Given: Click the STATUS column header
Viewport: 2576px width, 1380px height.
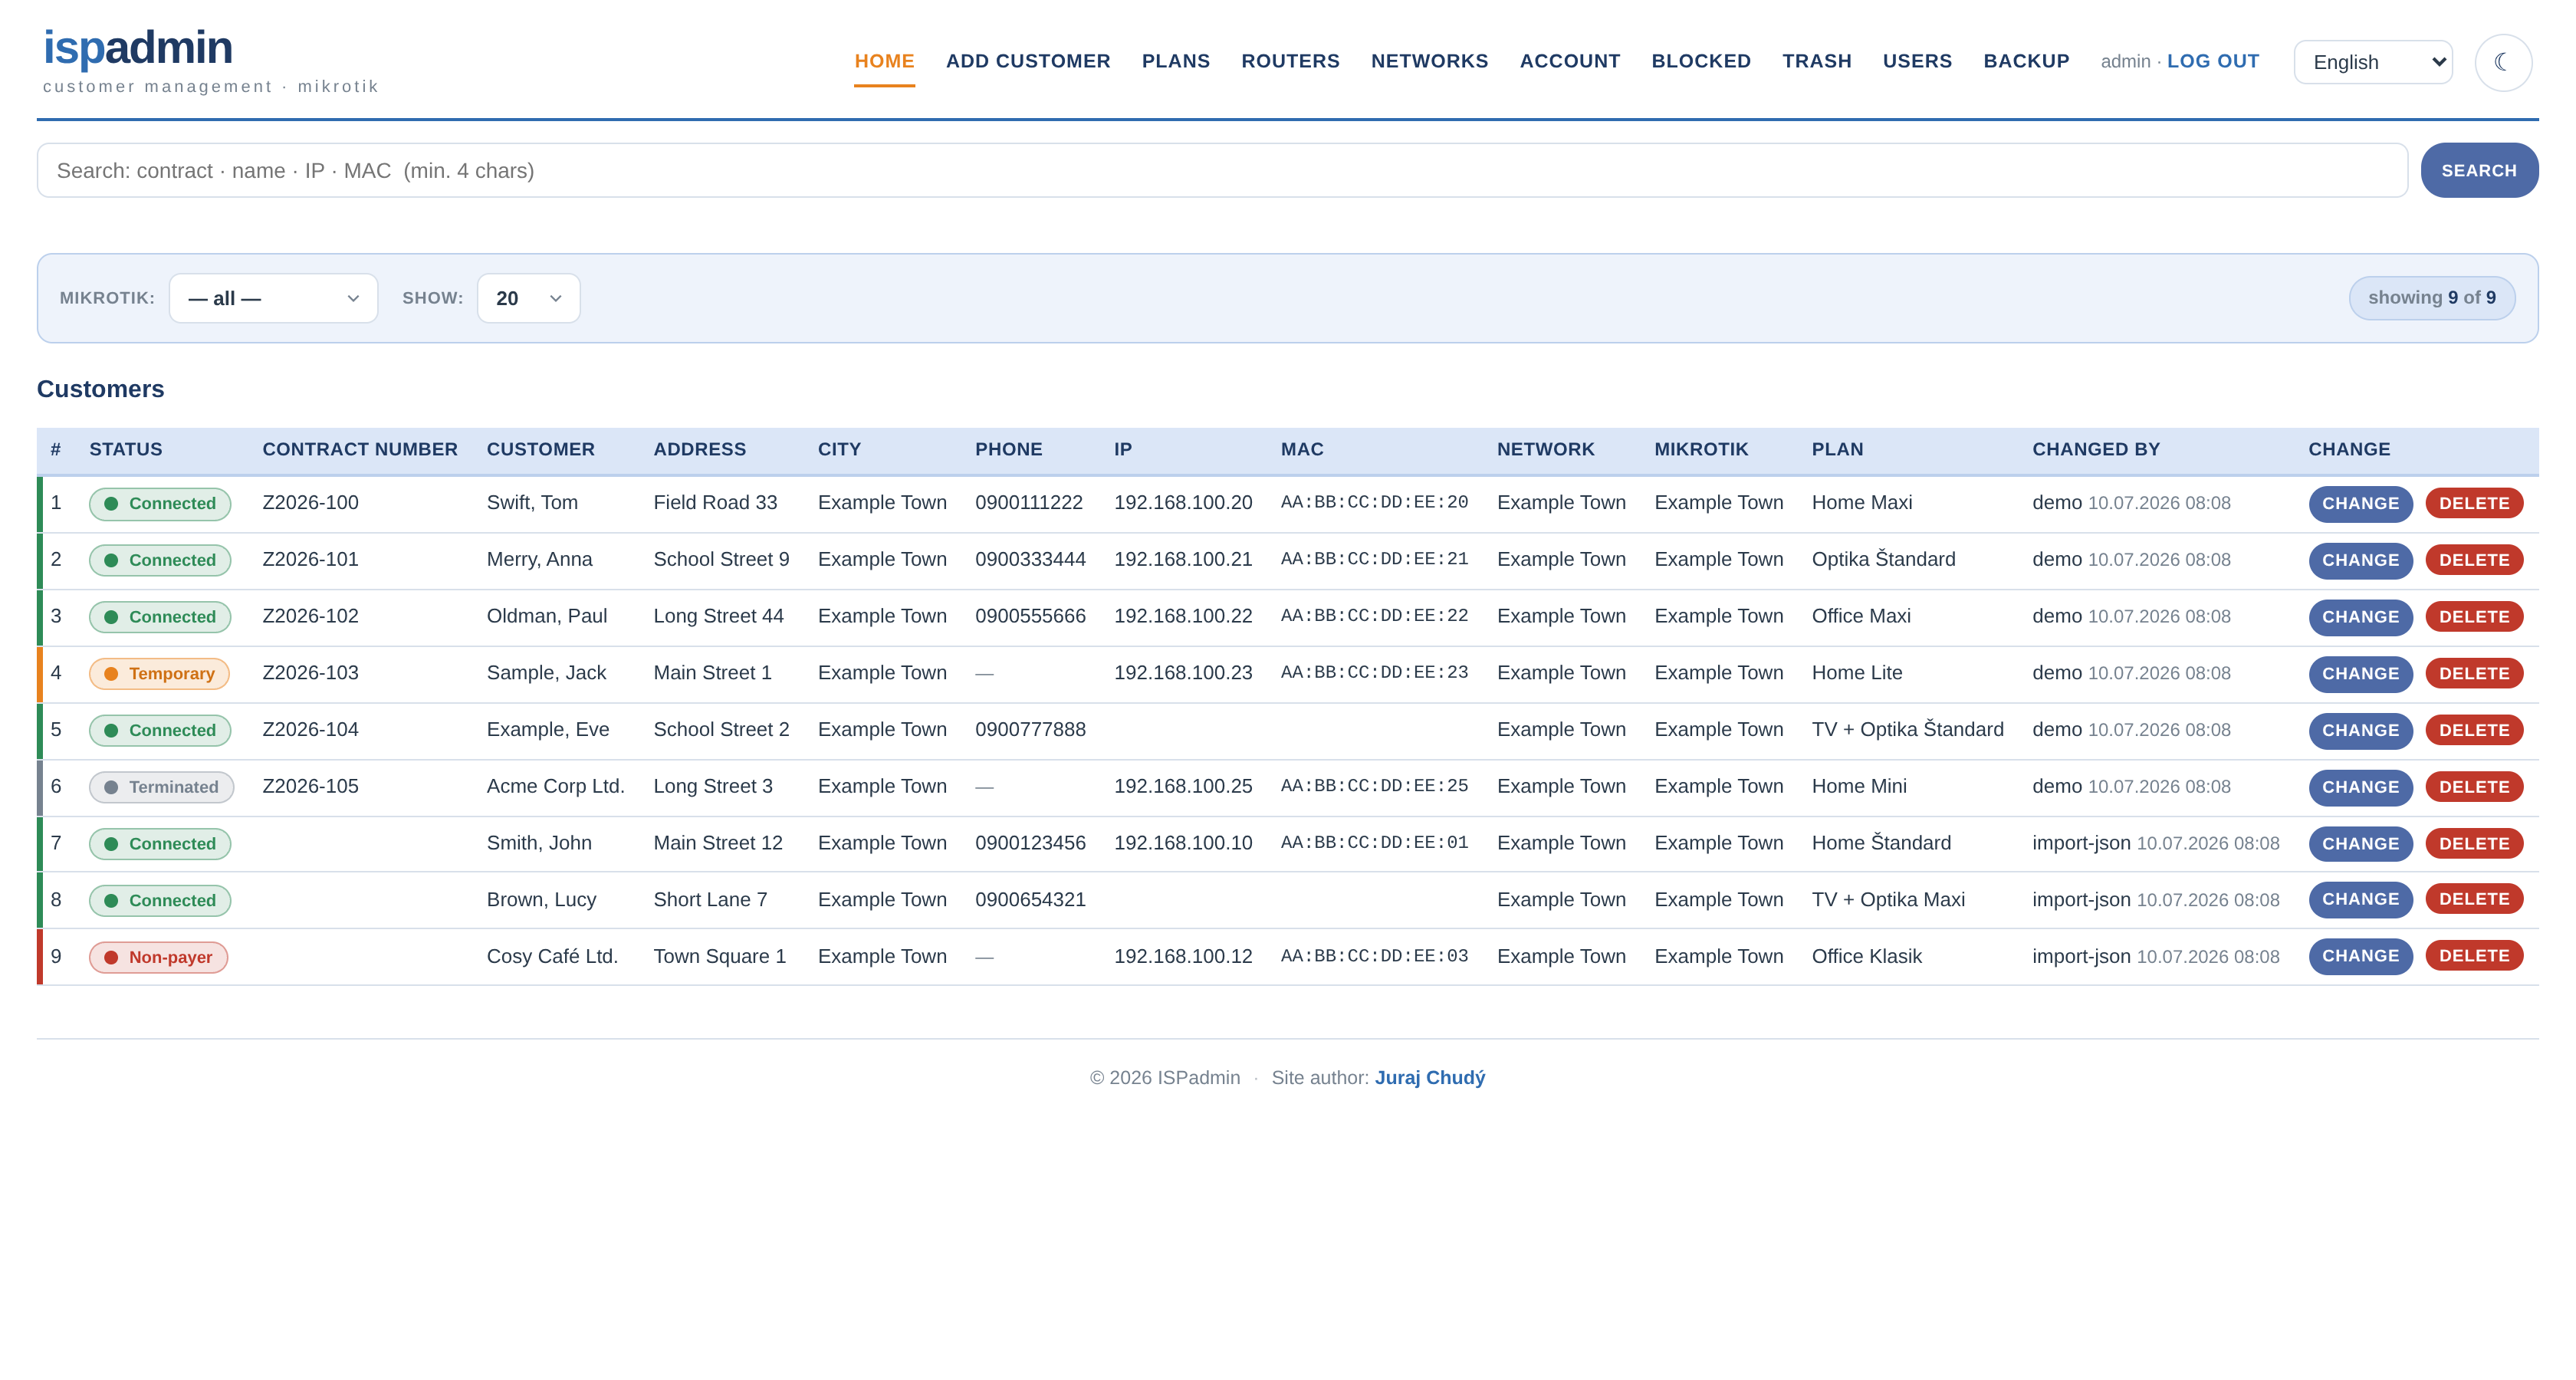Looking at the screenshot, I should (x=126, y=449).
